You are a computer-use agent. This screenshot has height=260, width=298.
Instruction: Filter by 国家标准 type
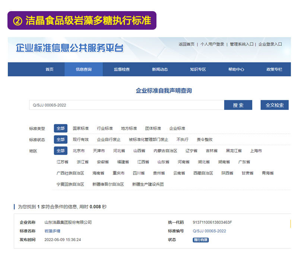tap(81, 128)
